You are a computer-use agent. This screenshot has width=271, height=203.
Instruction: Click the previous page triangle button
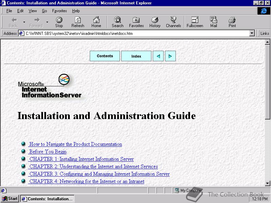tap(158, 56)
